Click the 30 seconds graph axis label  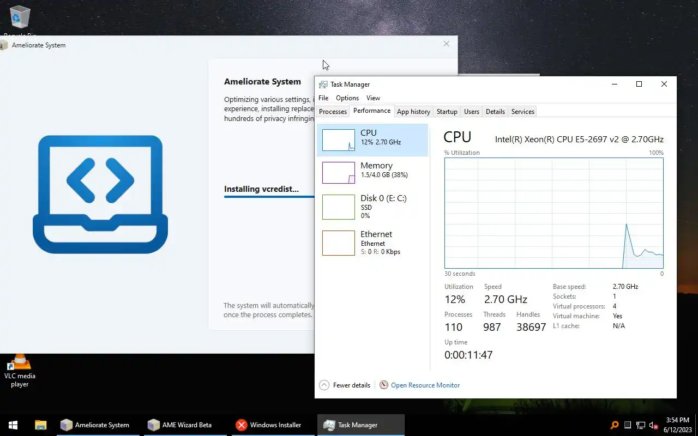460,274
